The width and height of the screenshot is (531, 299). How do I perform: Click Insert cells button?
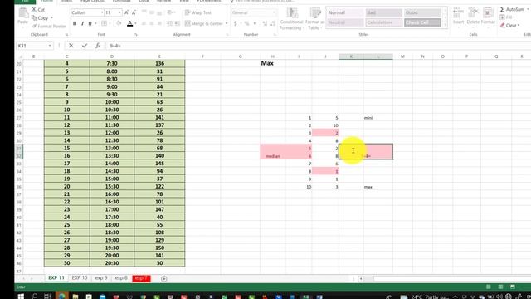click(458, 16)
